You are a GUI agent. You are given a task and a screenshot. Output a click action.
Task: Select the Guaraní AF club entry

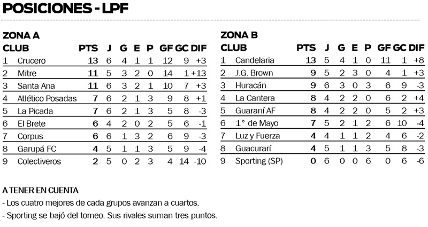[x=254, y=111]
